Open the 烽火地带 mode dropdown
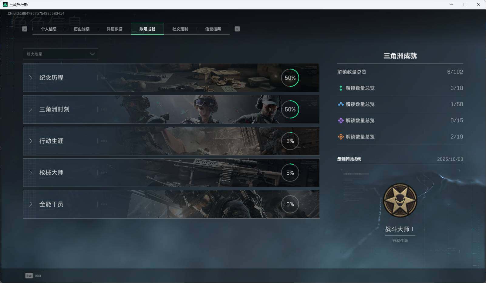This screenshot has height=283, width=486. point(60,54)
